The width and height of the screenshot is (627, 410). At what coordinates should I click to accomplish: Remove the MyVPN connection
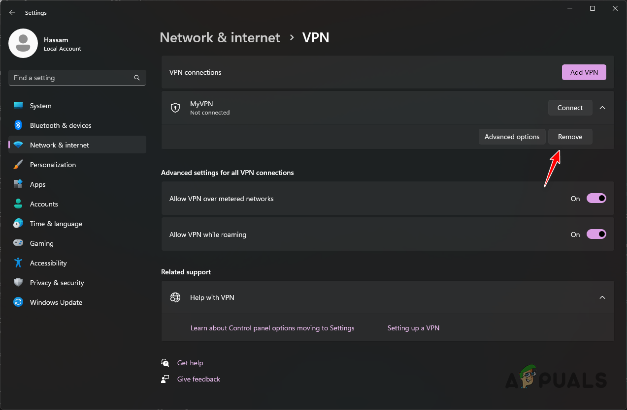tap(570, 136)
